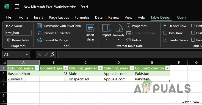Switch to the Home tab
The image size is (202, 105).
click(x=23, y=17)
